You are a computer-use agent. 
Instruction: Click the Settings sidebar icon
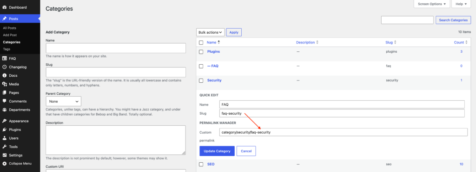[x=5, y=155]
